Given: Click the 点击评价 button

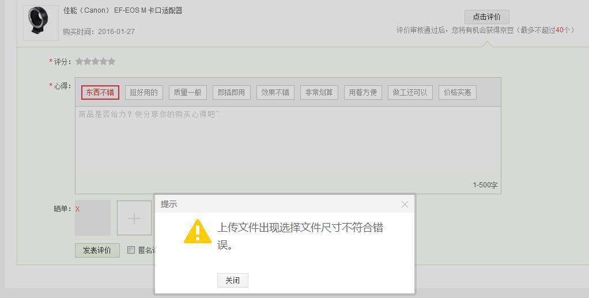Looking at the screenshot, I should [x=487, y=17].
